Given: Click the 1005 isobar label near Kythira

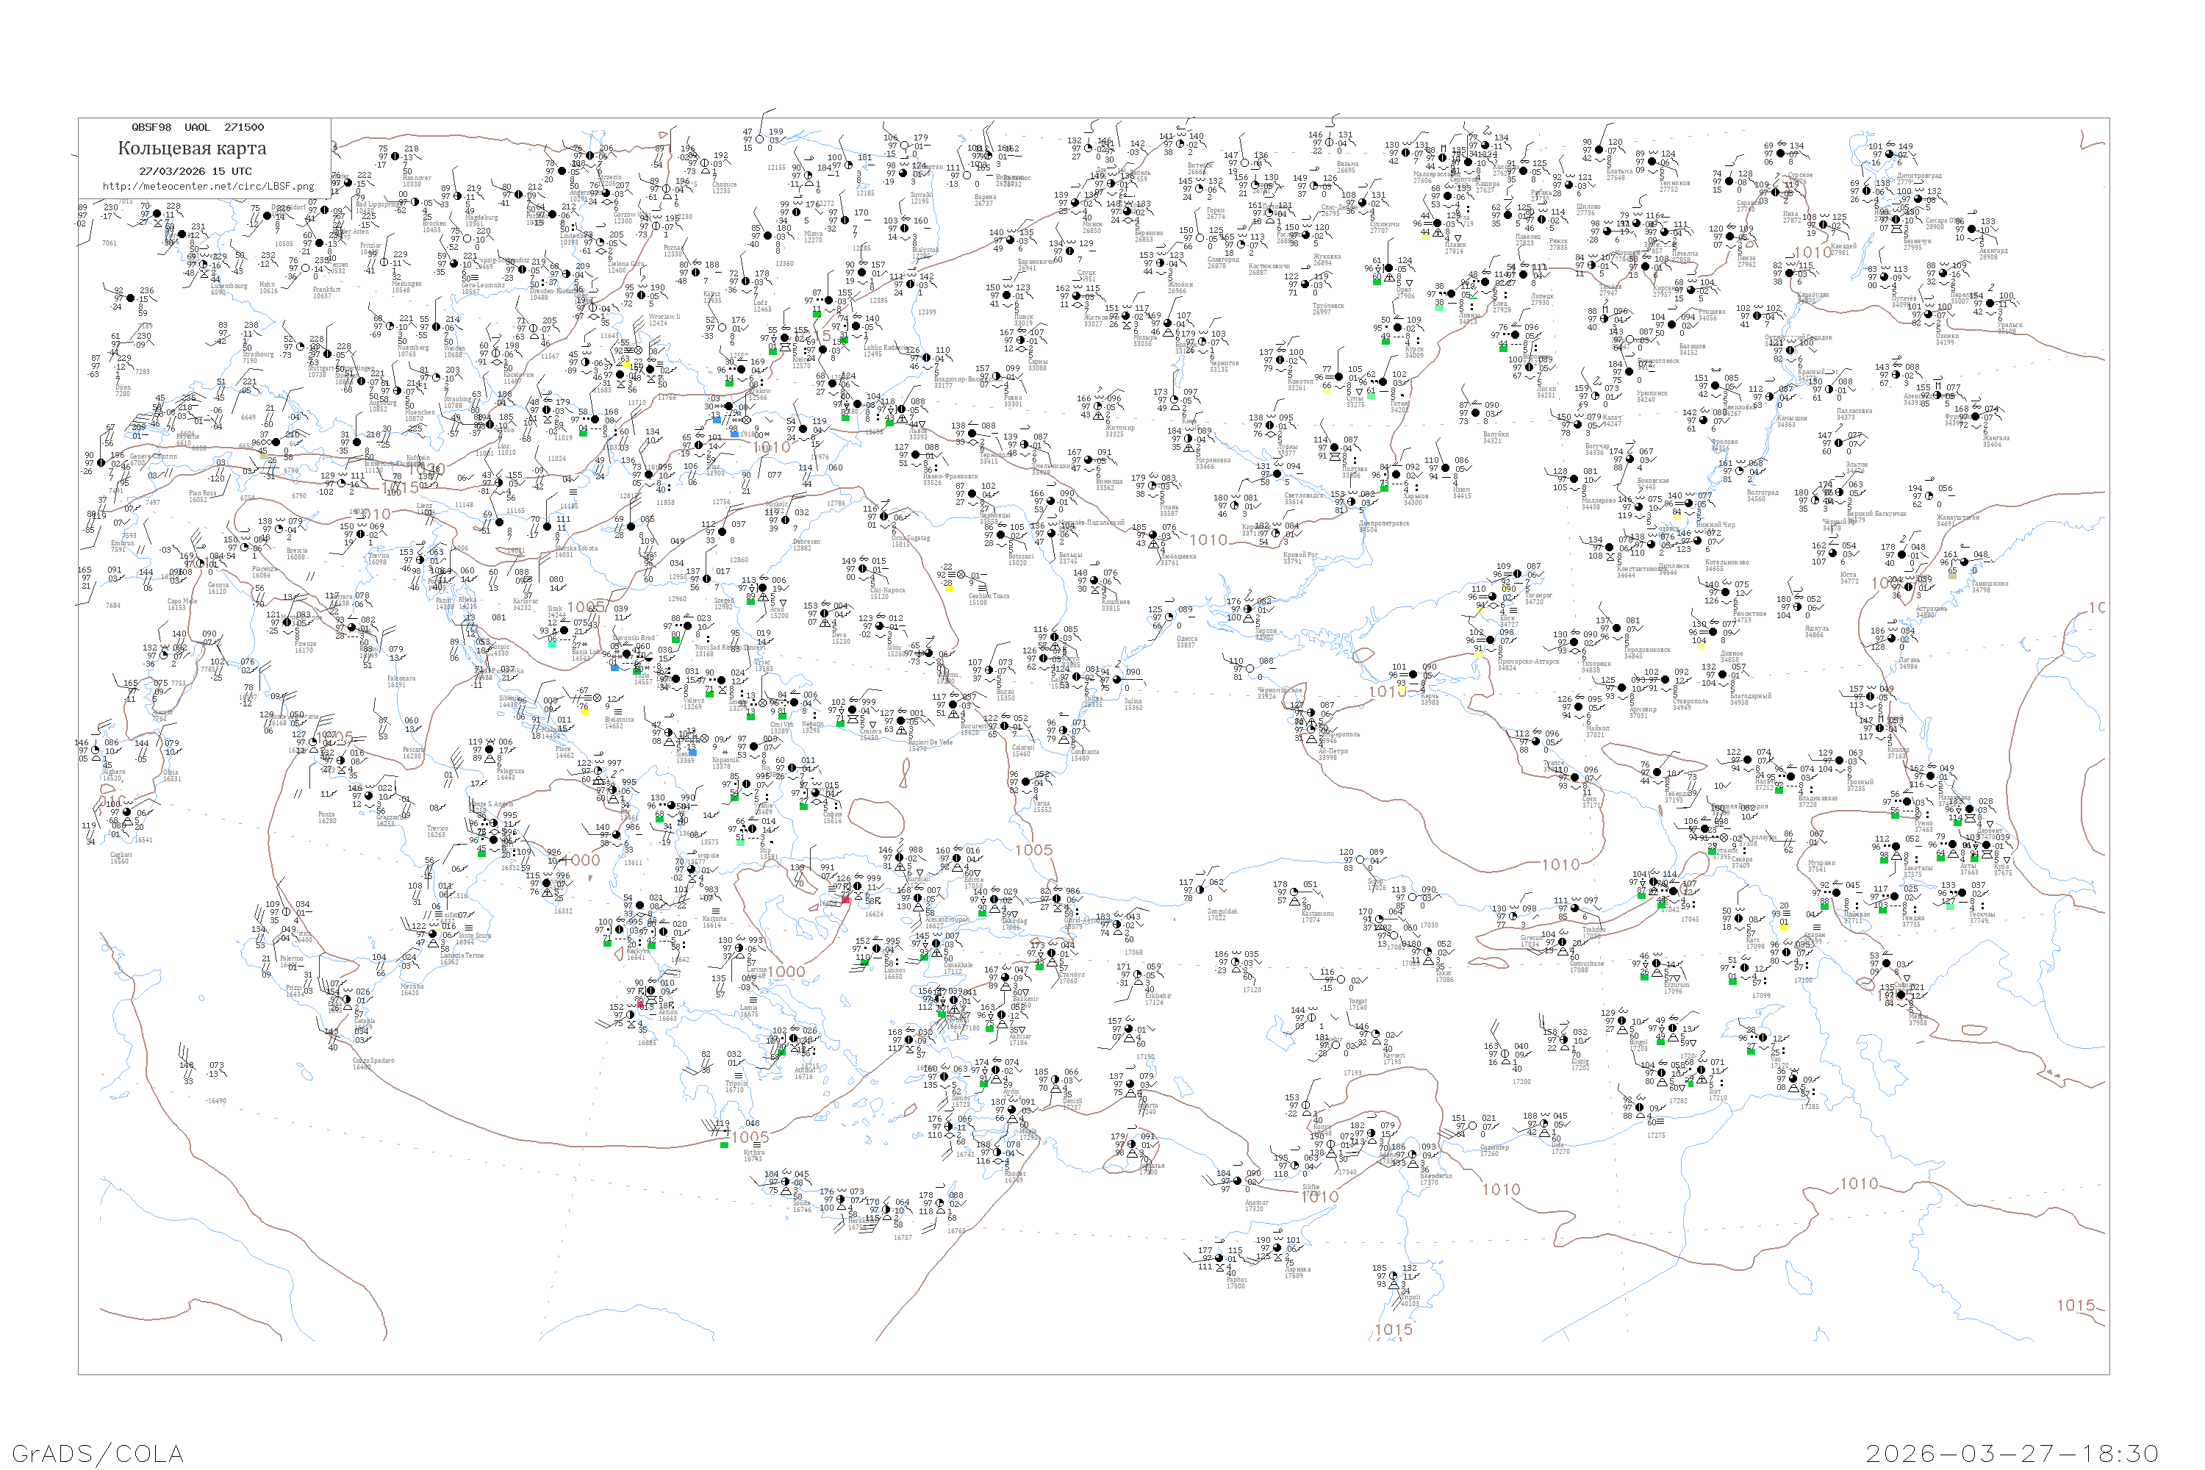Looking at the screenshot, I should point(750,1137).
